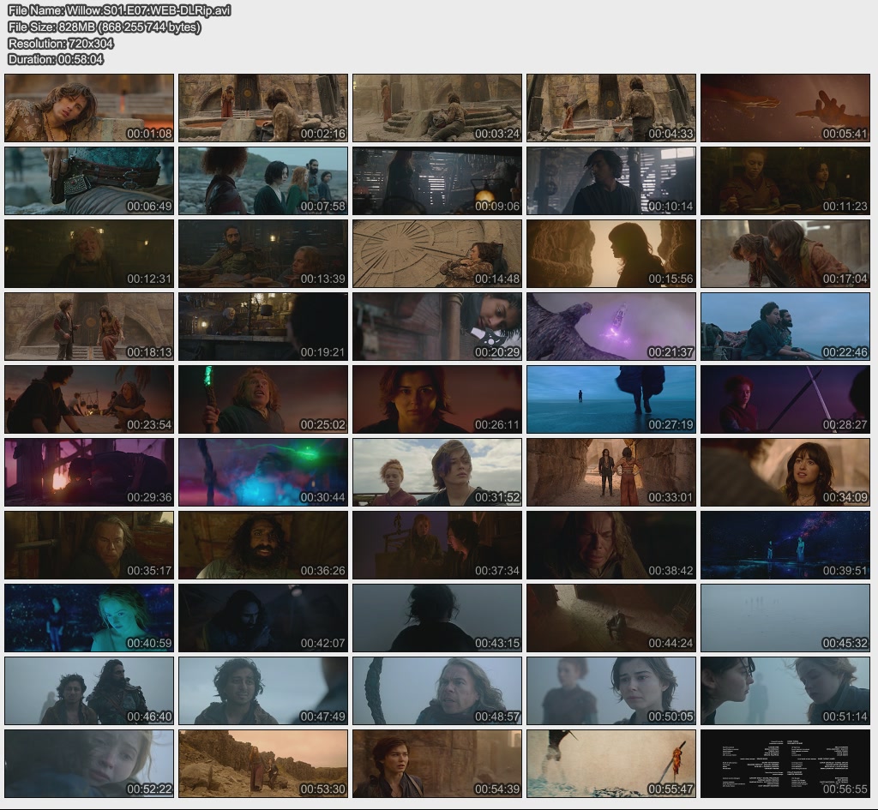Viewport: 878px width, 810px height.
Task: Click the foggy frame at 00:45:32
Action: [785, 618]
